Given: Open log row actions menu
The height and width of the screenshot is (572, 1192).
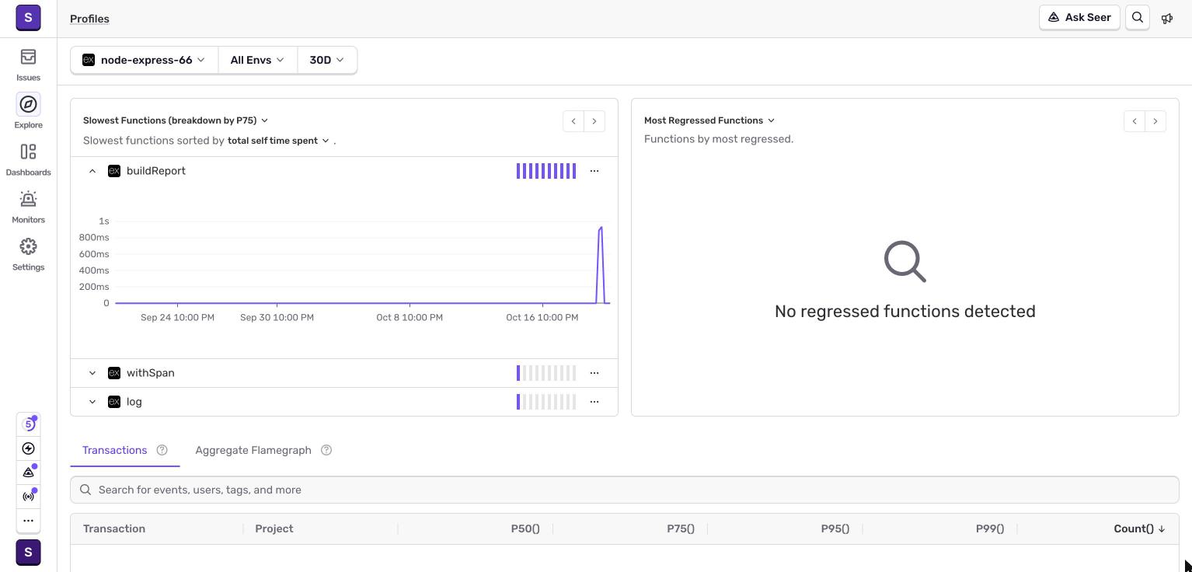Looking at the screenshot, I should coord(594,402).
